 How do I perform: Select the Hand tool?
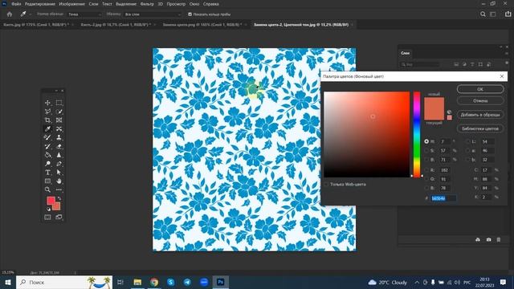click(59, 181)
